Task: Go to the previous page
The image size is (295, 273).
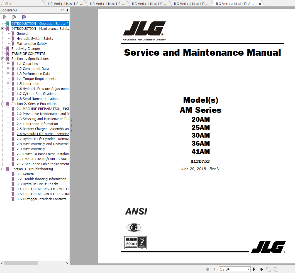Action: (214, 269)
